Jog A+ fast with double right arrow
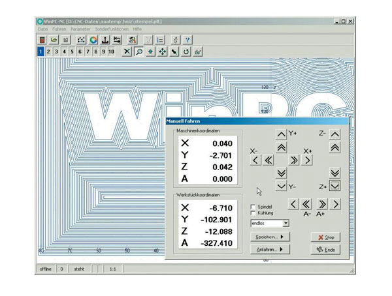Image resolution: width=392 pixels, height=296 pixels. pos(322,205)
